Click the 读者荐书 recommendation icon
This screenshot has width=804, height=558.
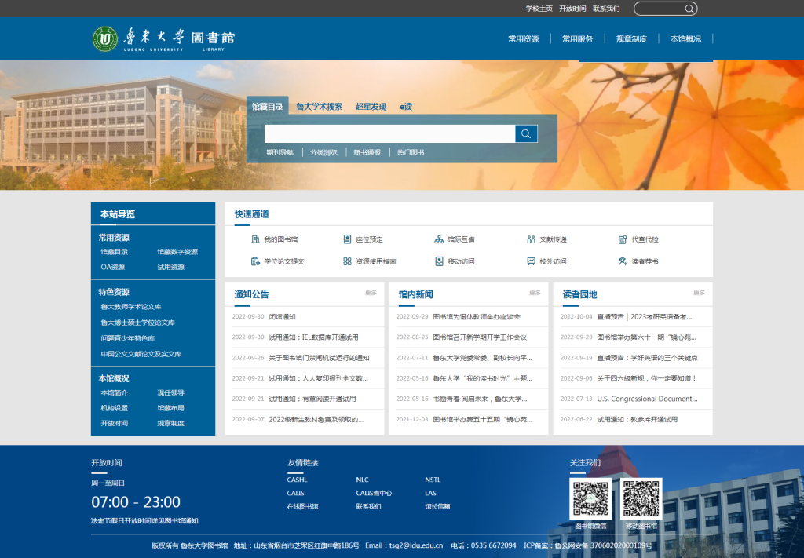click(623, 261)
